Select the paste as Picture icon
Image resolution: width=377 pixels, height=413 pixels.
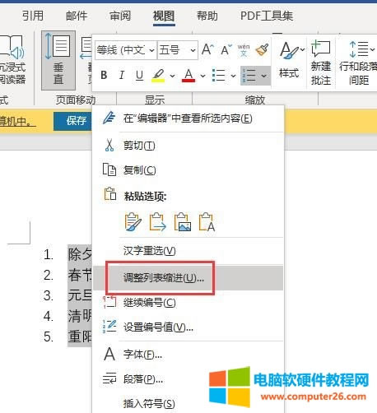[x=183, y=222]
